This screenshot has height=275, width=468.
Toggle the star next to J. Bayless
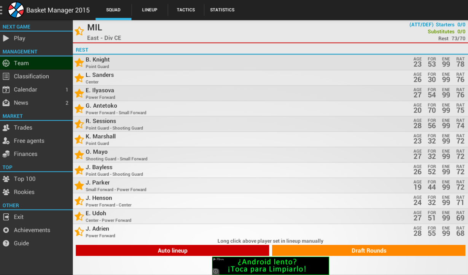pyautogui.click(x=79, y=170)
